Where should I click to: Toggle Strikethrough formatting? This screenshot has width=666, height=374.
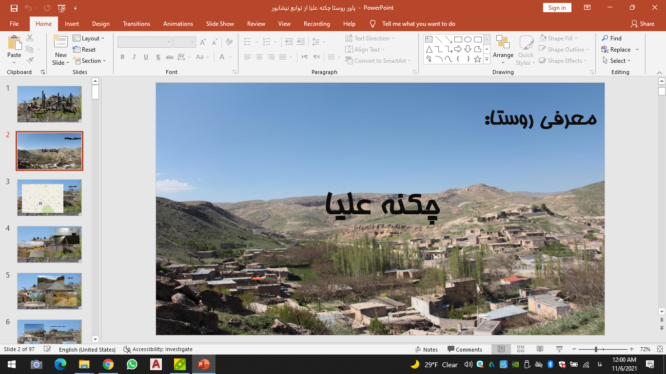tap(169, 57)
